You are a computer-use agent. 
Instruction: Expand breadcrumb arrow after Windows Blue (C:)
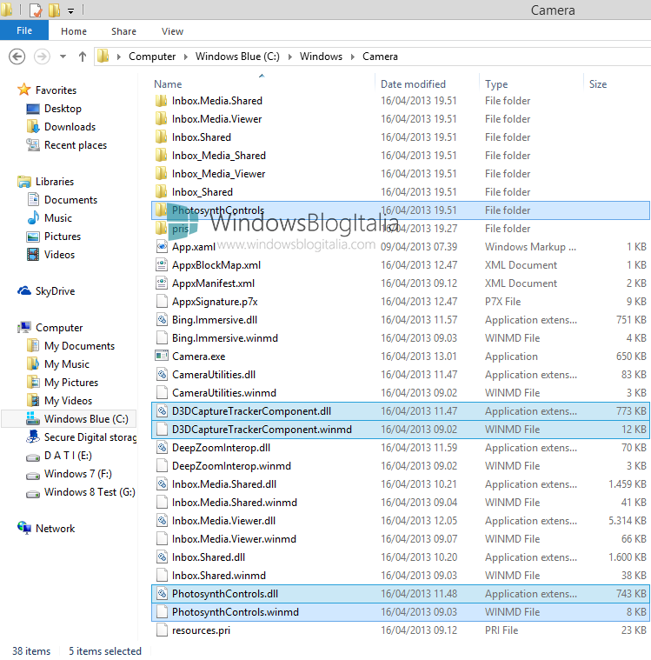point(290,57)
